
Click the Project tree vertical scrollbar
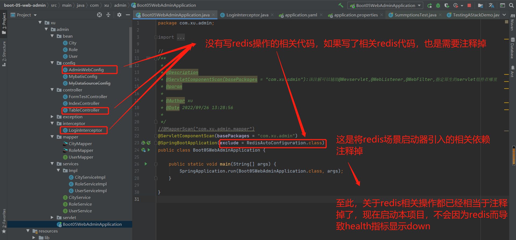pyautogui.click(x=131, y=47)
